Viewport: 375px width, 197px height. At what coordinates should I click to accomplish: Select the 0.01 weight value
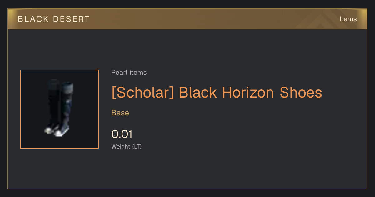pyautogui.click(x=122, y=134)
